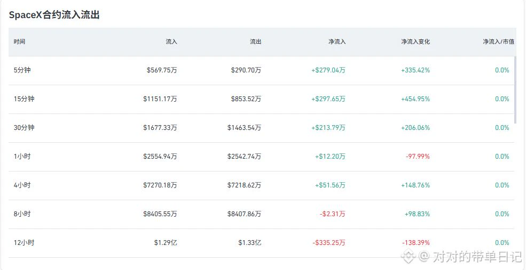Select the 15分钟 row label
This screenshot has width=526, height=270.
pyautogui.click(x=24, y=99)
